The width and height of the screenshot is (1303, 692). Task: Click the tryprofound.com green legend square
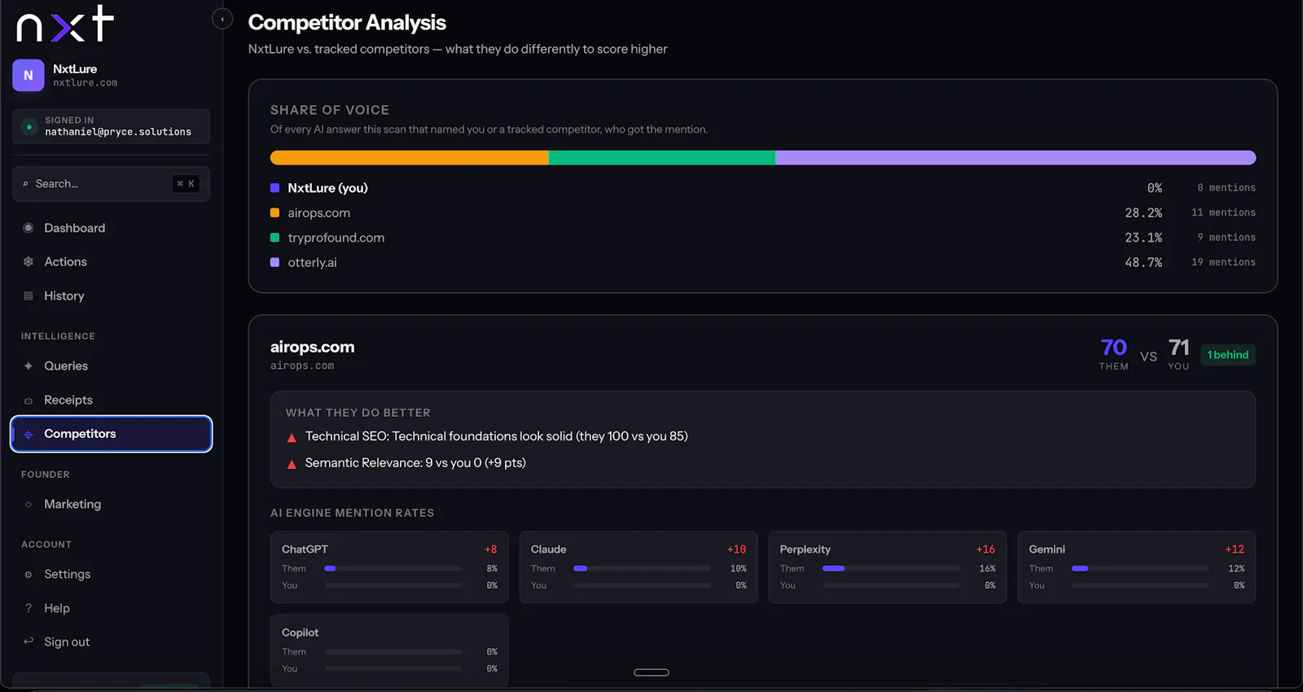click(x=275, y=238)
